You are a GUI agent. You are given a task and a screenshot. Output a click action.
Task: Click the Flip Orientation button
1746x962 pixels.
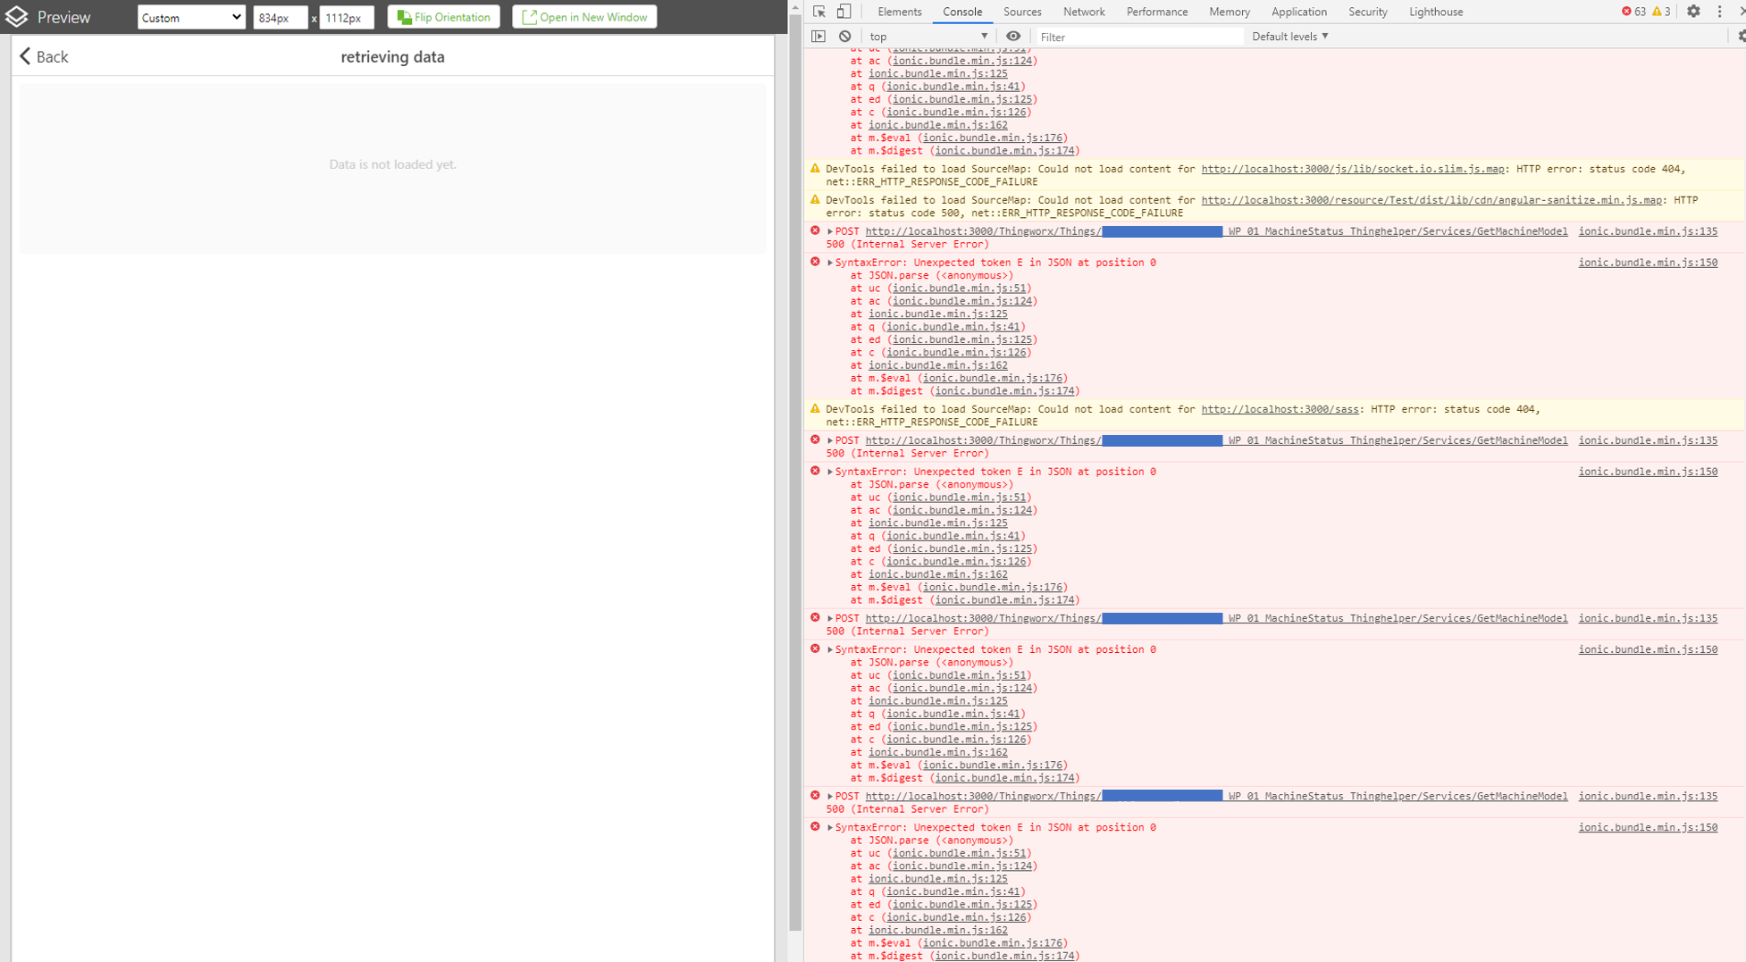click(x=442, y=16)
